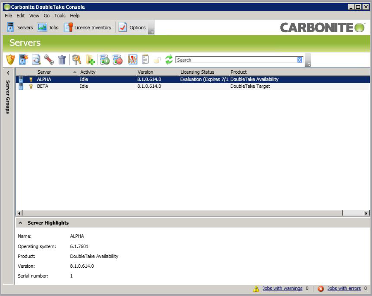
Task: Open the Go menu
Action: (47, 16)
